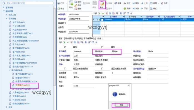The width and height of the screenshot is (194, 110).
Task: Click 确定 button in the dialog
Action: pyautogui.click(x=121, y=105)
